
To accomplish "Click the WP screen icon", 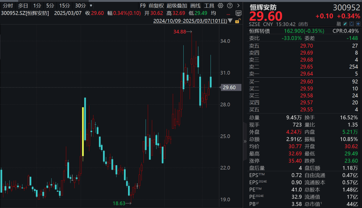I will coord(239,13).
